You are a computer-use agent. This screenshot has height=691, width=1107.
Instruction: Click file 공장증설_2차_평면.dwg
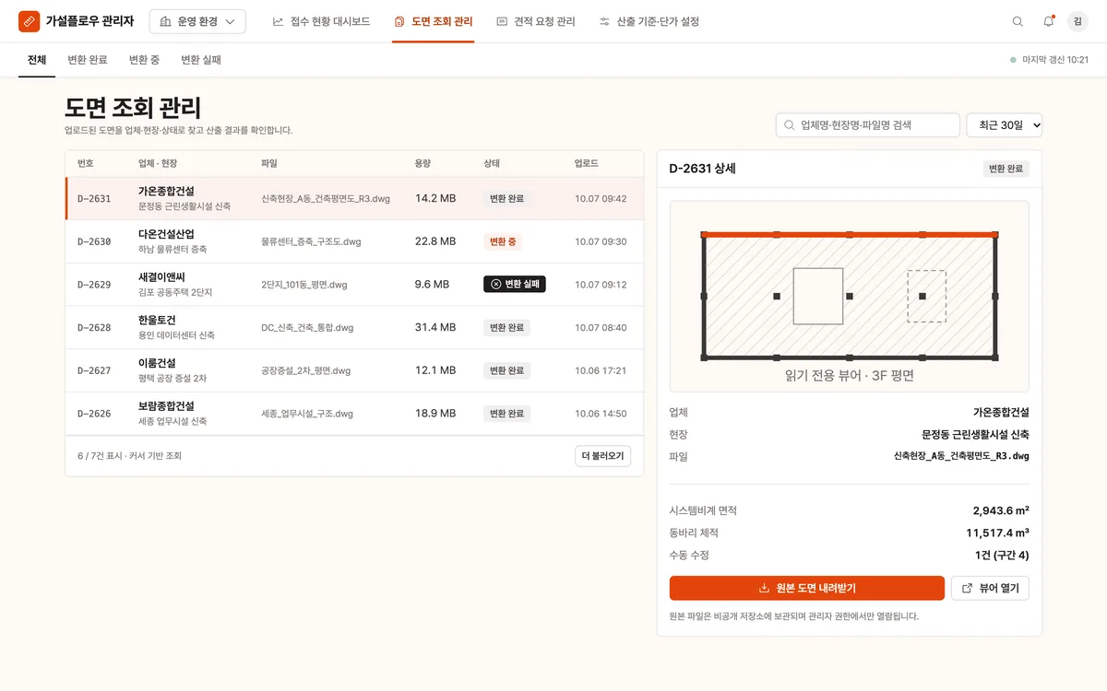pyautogui.click(x=306, y=370)
